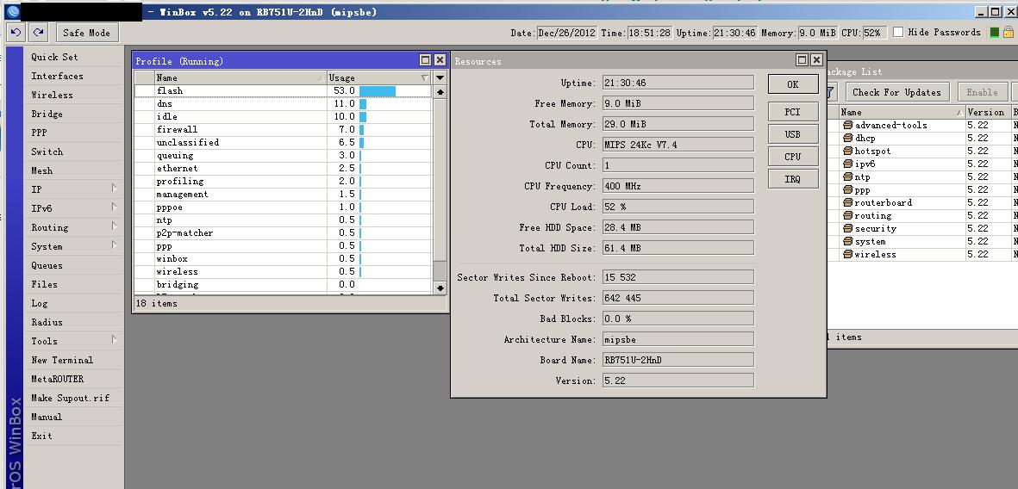Click the Redo arrow icon

coord(39,33)
